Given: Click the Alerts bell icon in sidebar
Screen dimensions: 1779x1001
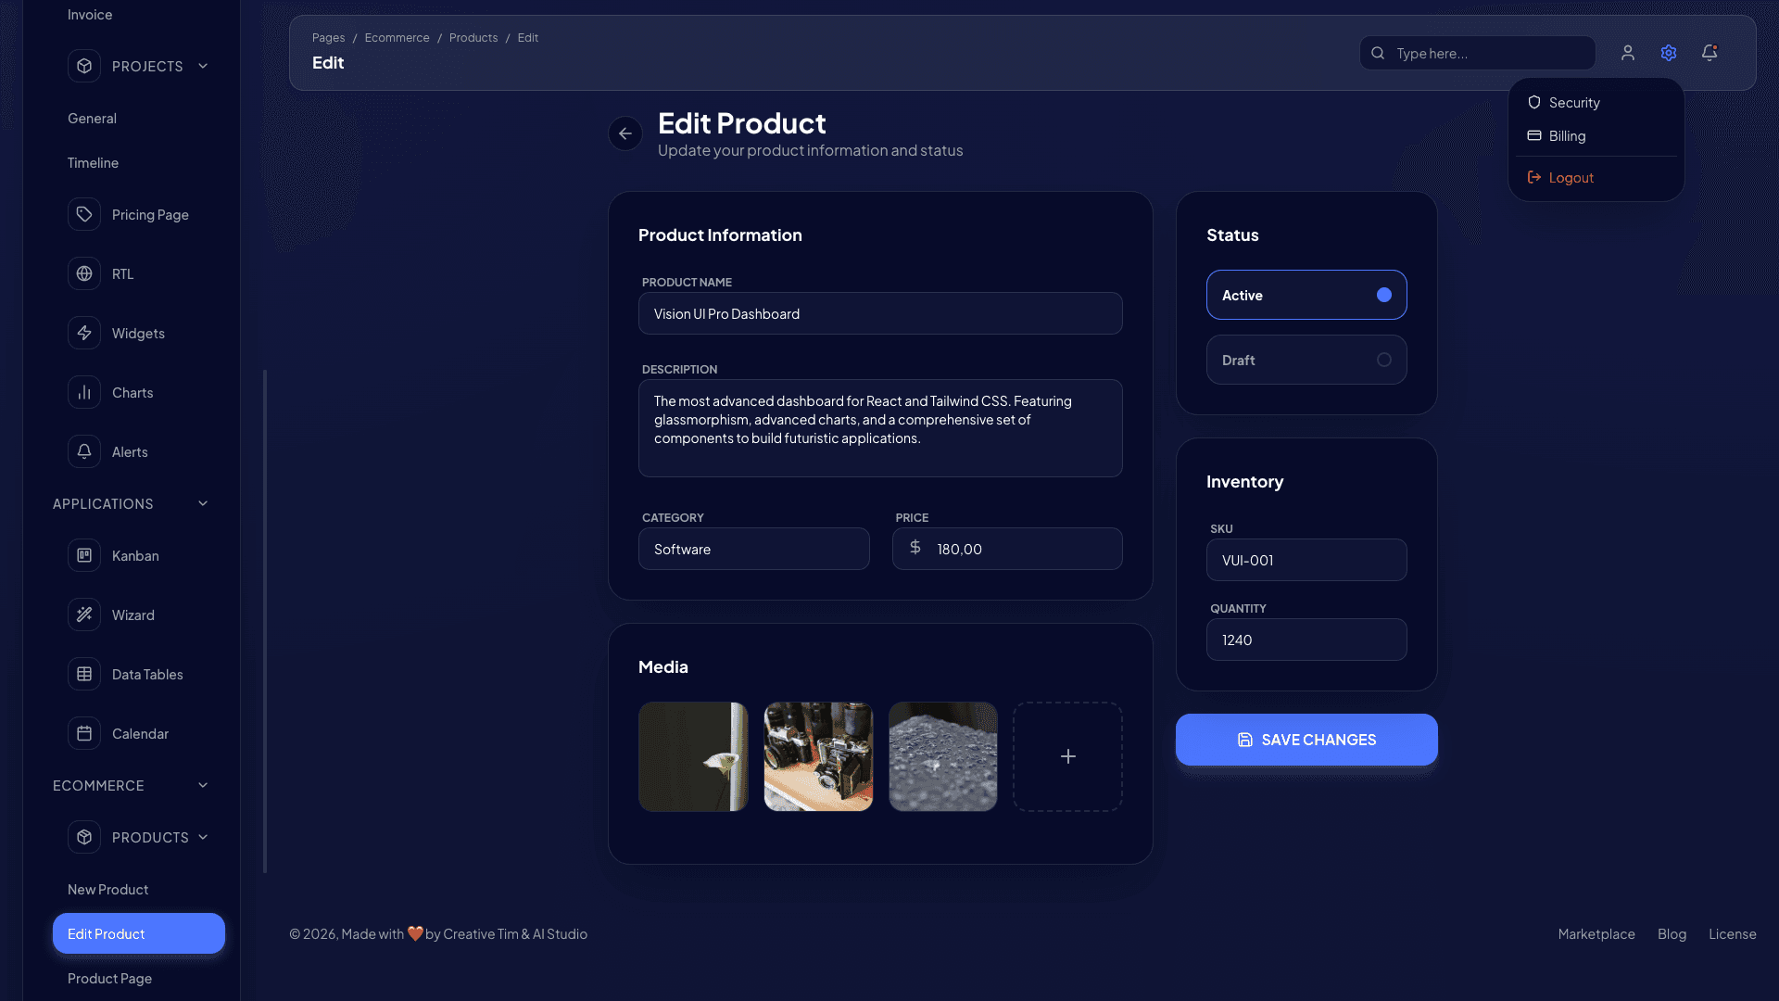Looking at the screenshot, I should pos(84,451).
